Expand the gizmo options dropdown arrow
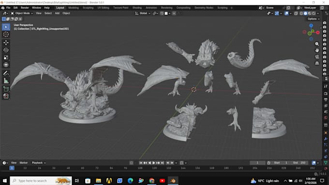The image size is (329, 185). point(281,14)
